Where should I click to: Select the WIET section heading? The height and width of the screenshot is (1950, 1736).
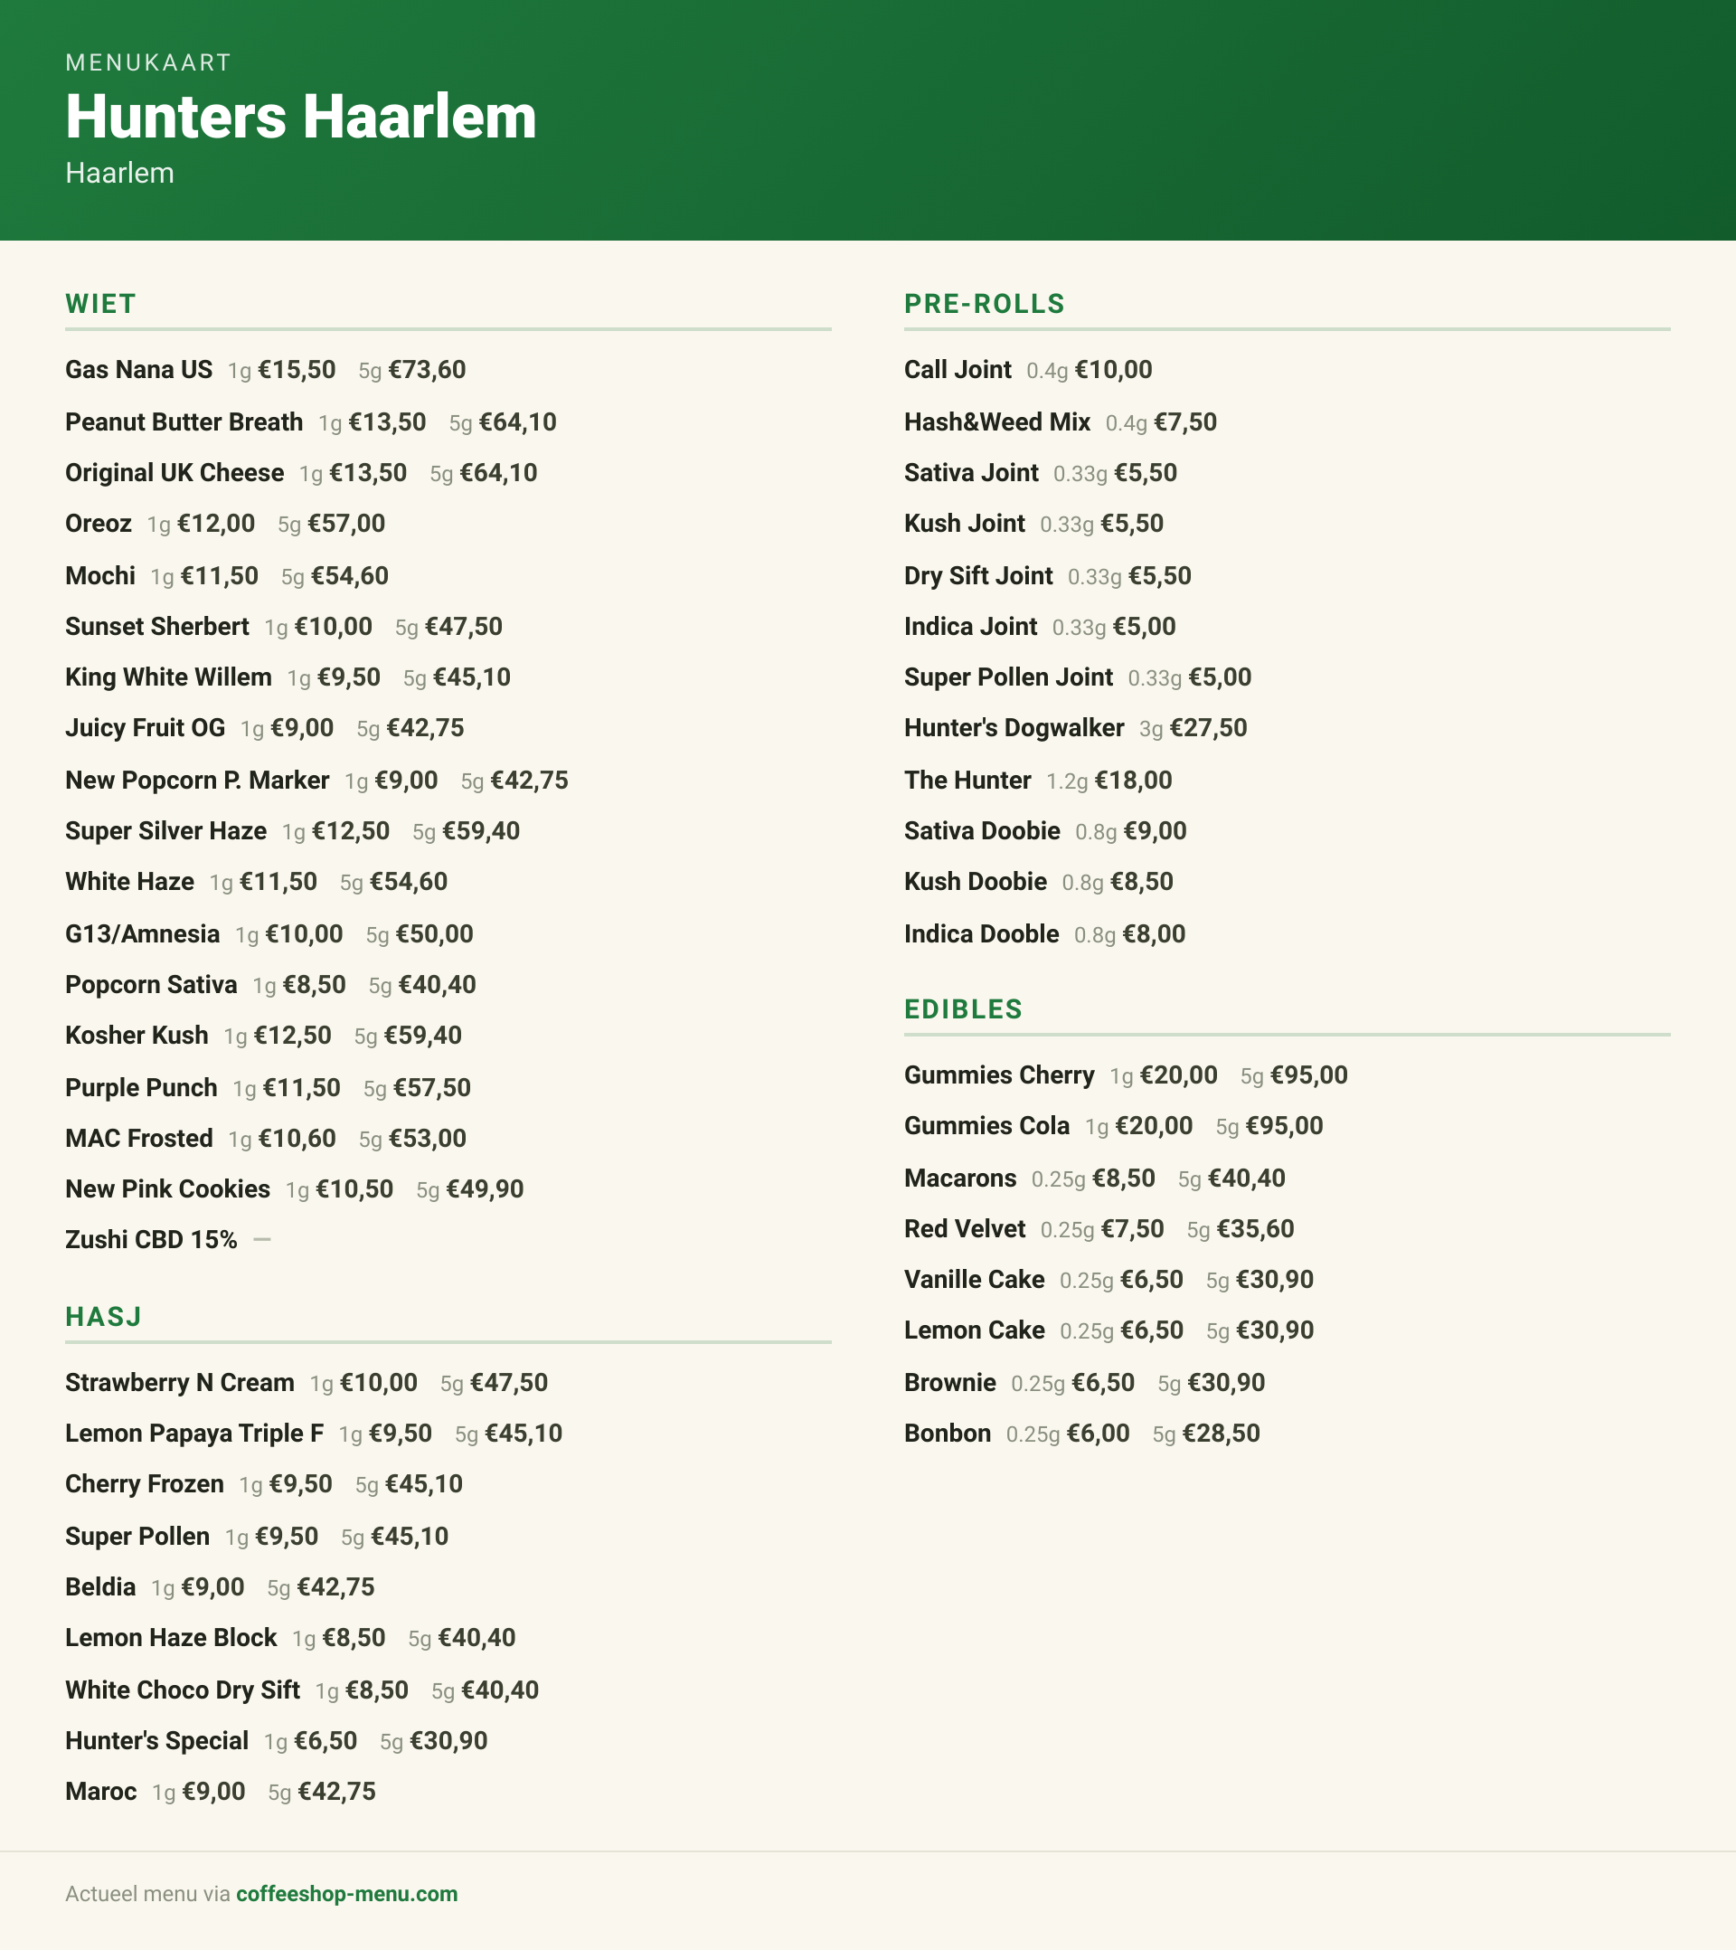pos(101,304)
